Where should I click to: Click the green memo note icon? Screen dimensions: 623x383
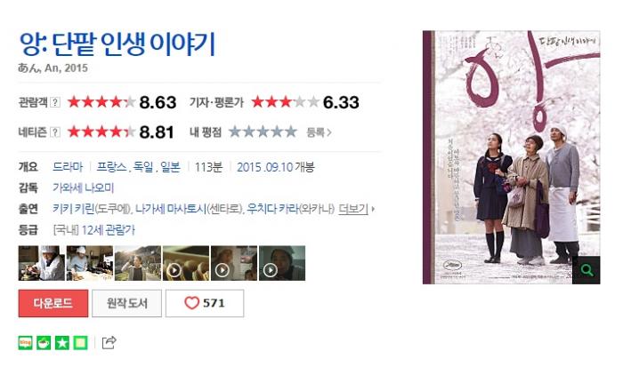point(80,342)
